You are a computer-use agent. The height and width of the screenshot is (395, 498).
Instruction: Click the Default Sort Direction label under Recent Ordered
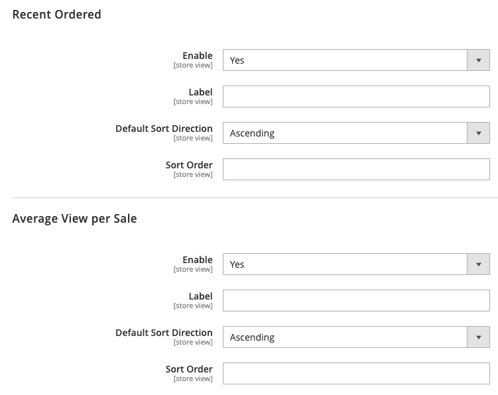pyautogui.click(x=164, y=129)
